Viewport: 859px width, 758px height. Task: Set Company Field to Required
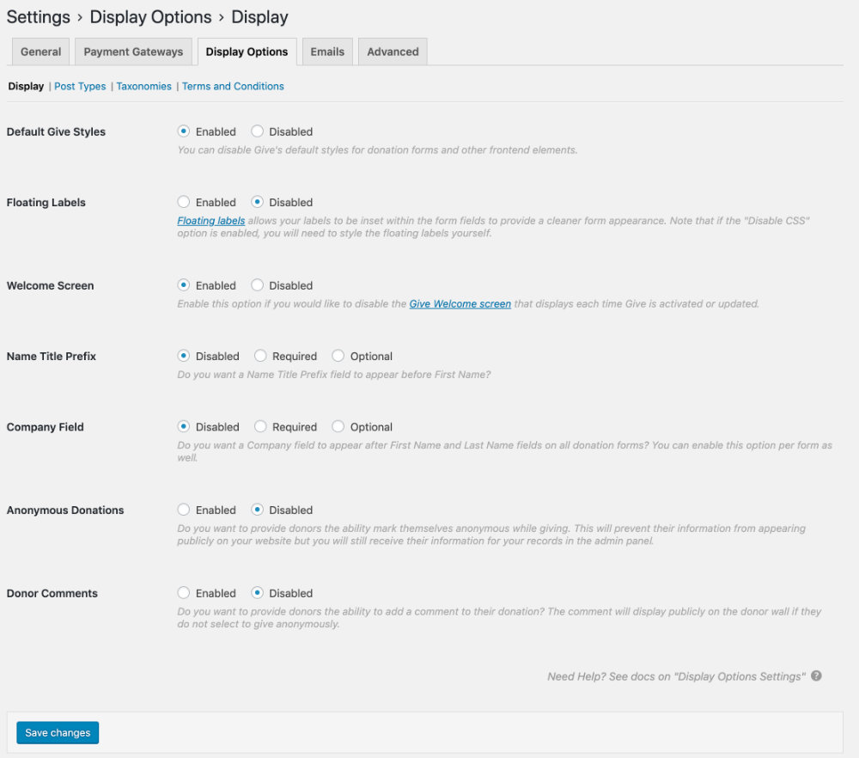[260, 426]
